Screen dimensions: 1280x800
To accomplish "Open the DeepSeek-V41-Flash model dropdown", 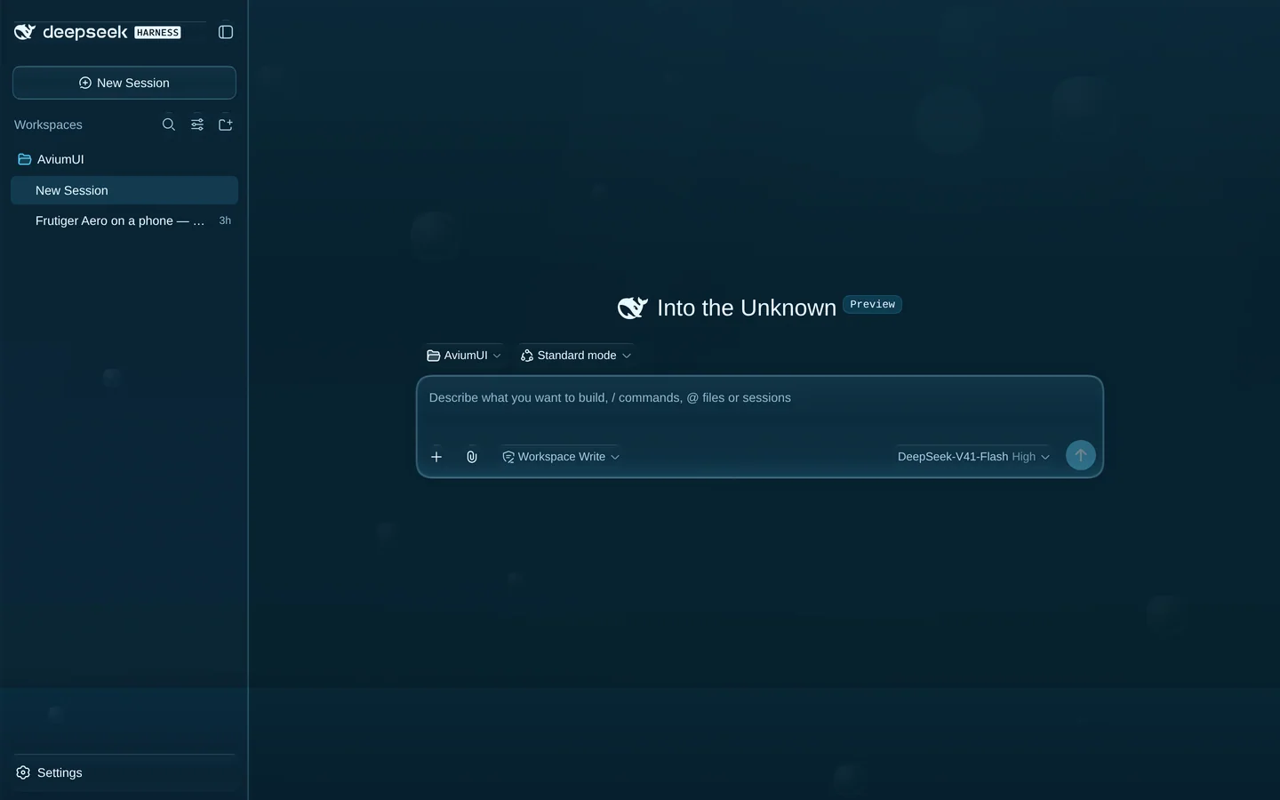I will [973, 457].
